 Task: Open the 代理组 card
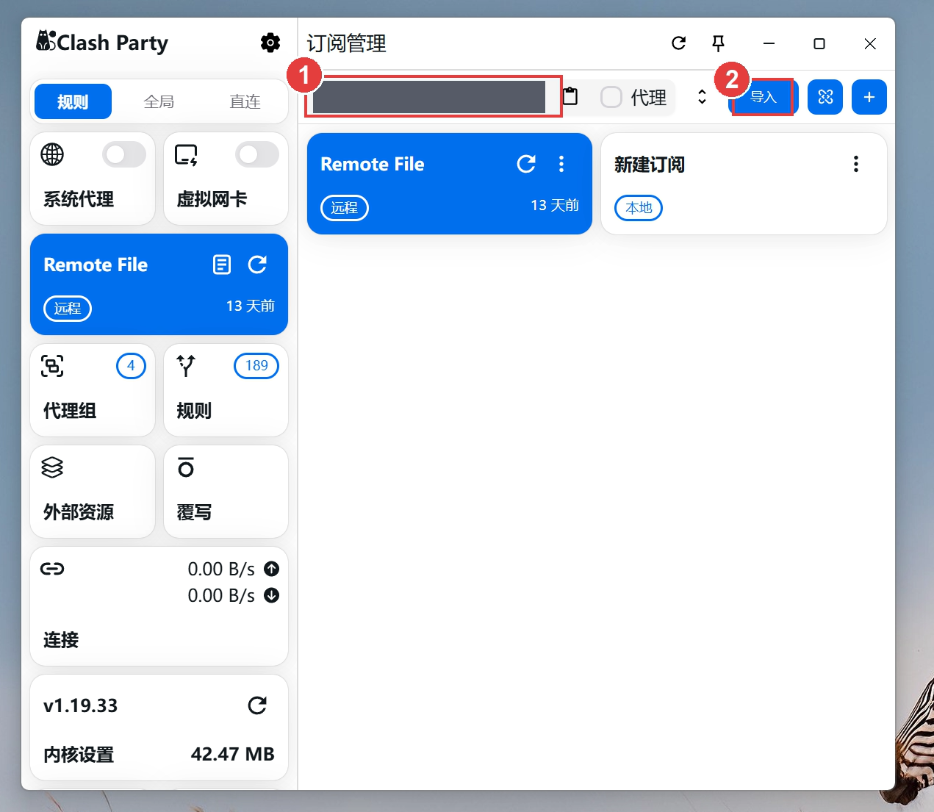click(93, 390)
